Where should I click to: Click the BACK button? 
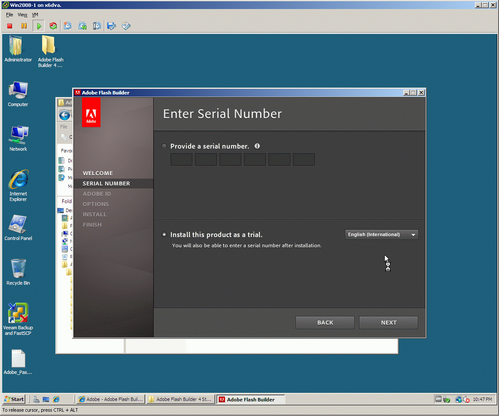click(x=325, y=322)
